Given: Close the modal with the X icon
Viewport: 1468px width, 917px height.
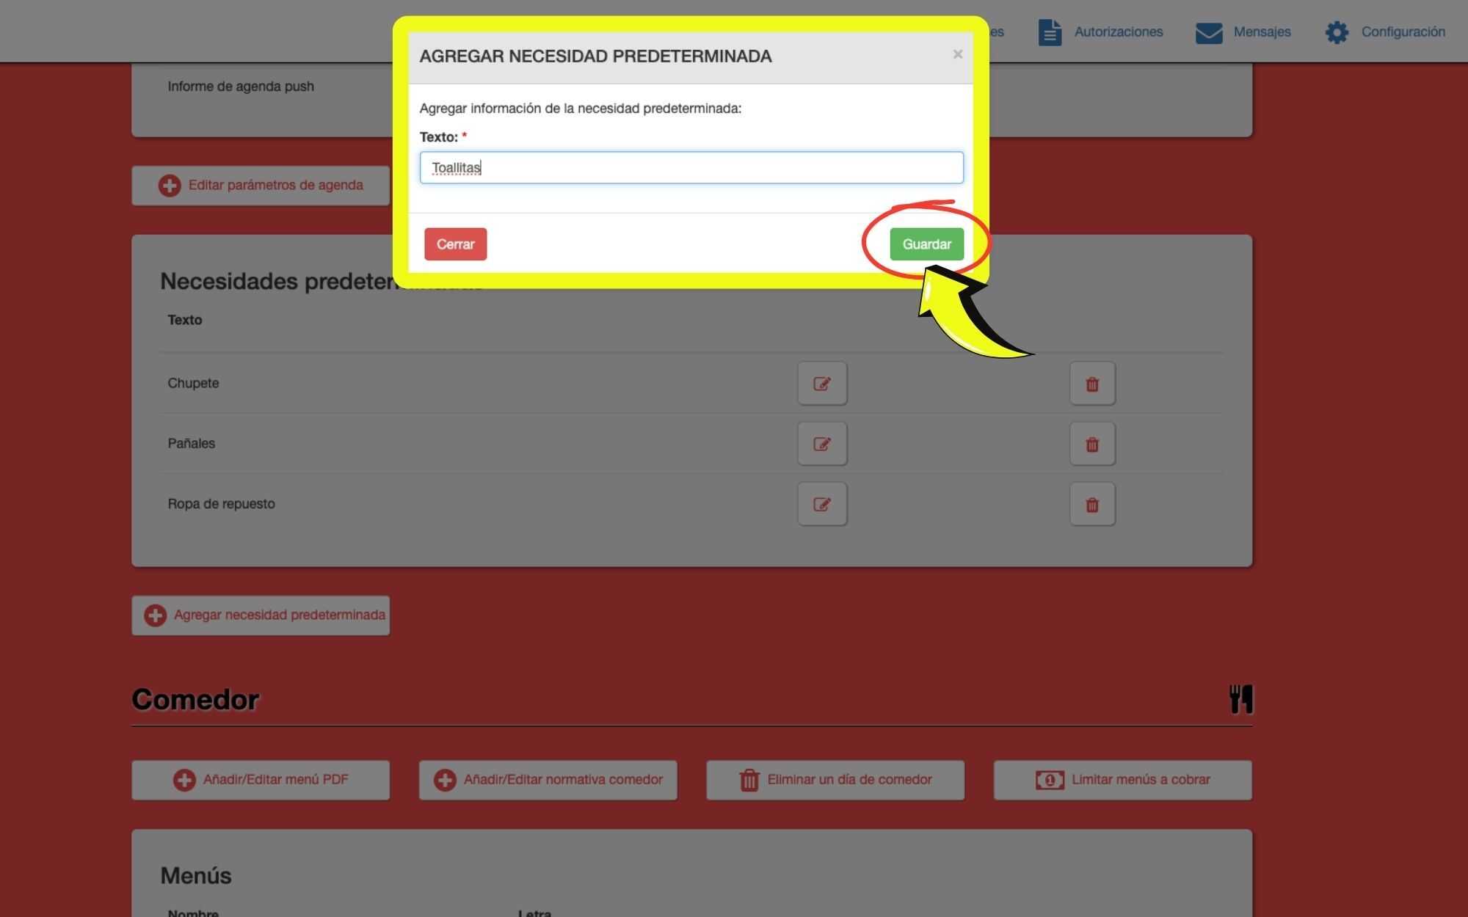Looking at the screenshot, I should coord(957,54).
